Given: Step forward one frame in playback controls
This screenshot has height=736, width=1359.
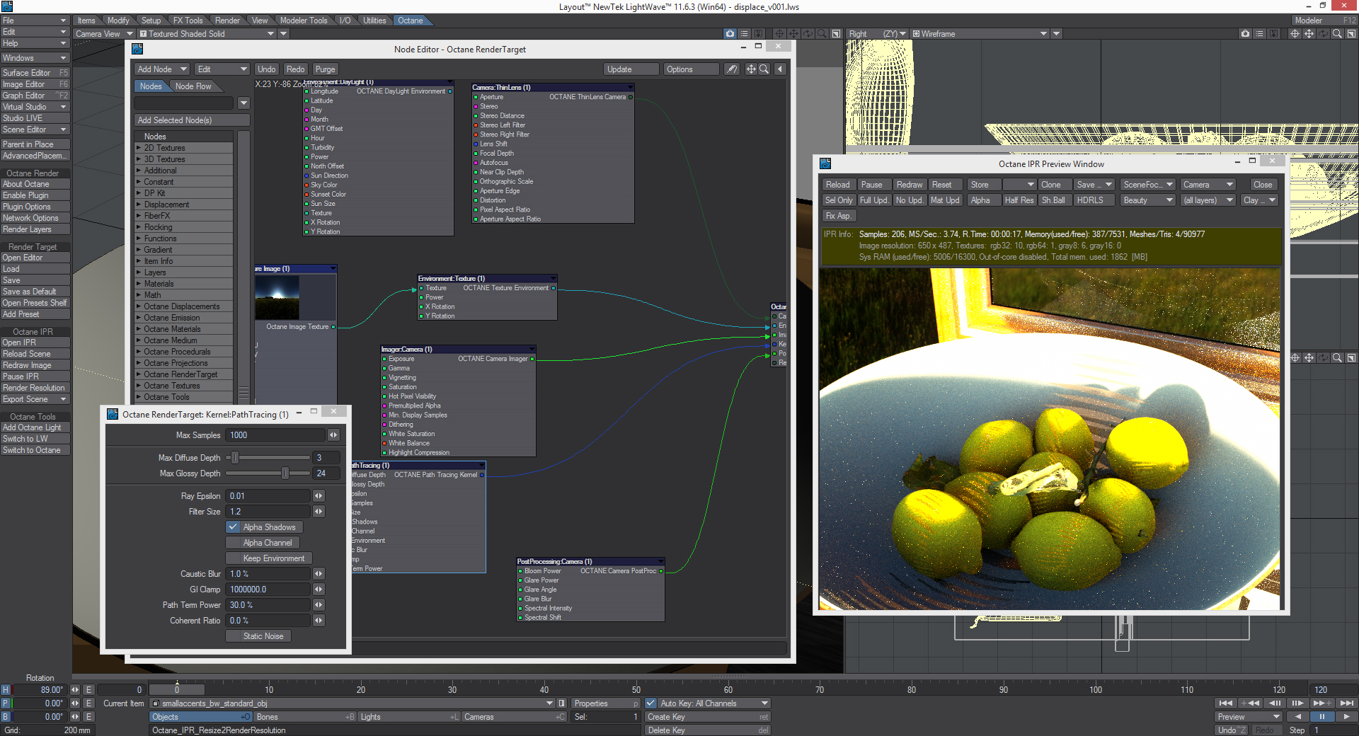Looking at the screenshot, I should [1297, 703].
